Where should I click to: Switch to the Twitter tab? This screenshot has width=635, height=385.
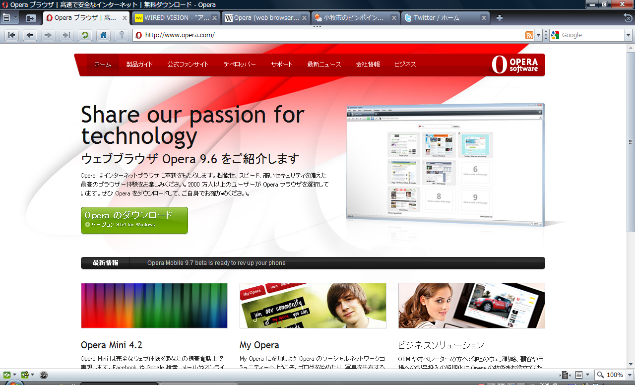[445, 18]
